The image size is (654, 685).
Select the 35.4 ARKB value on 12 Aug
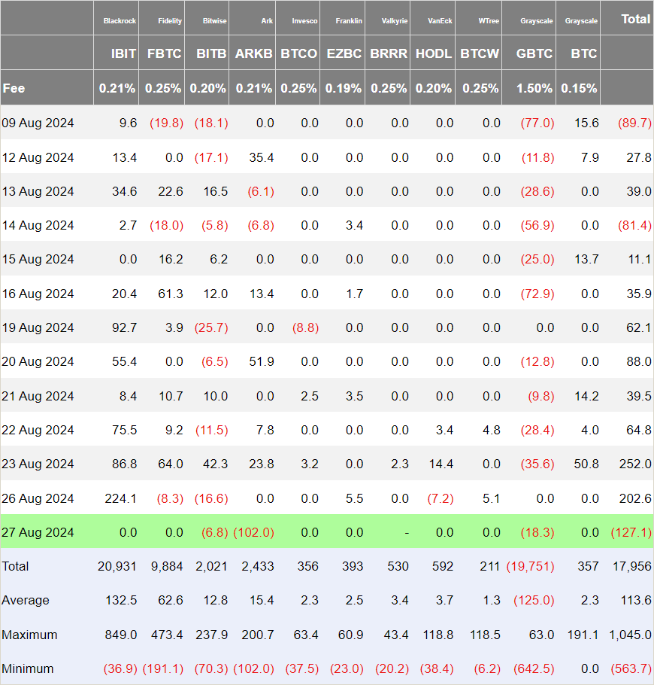point(262,157)
